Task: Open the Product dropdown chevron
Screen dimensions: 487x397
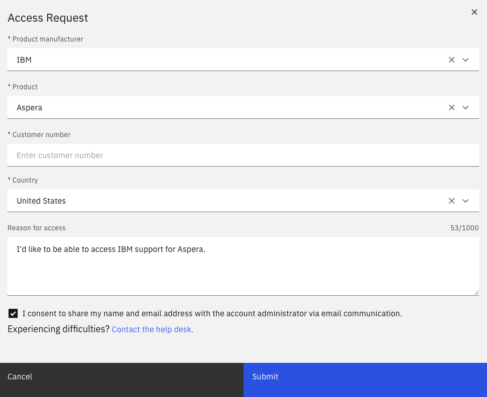Action: 465,107
